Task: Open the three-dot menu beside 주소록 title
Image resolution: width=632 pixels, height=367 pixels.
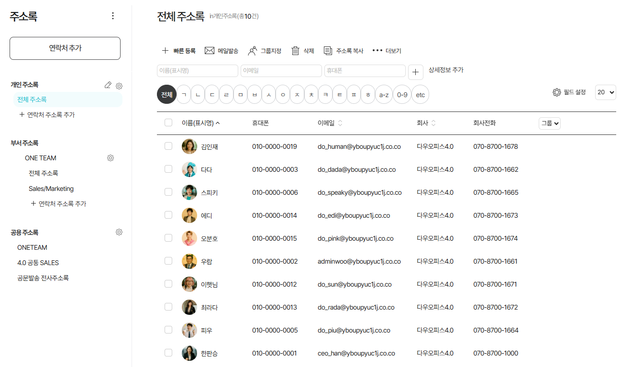Action: coord(113,16)
